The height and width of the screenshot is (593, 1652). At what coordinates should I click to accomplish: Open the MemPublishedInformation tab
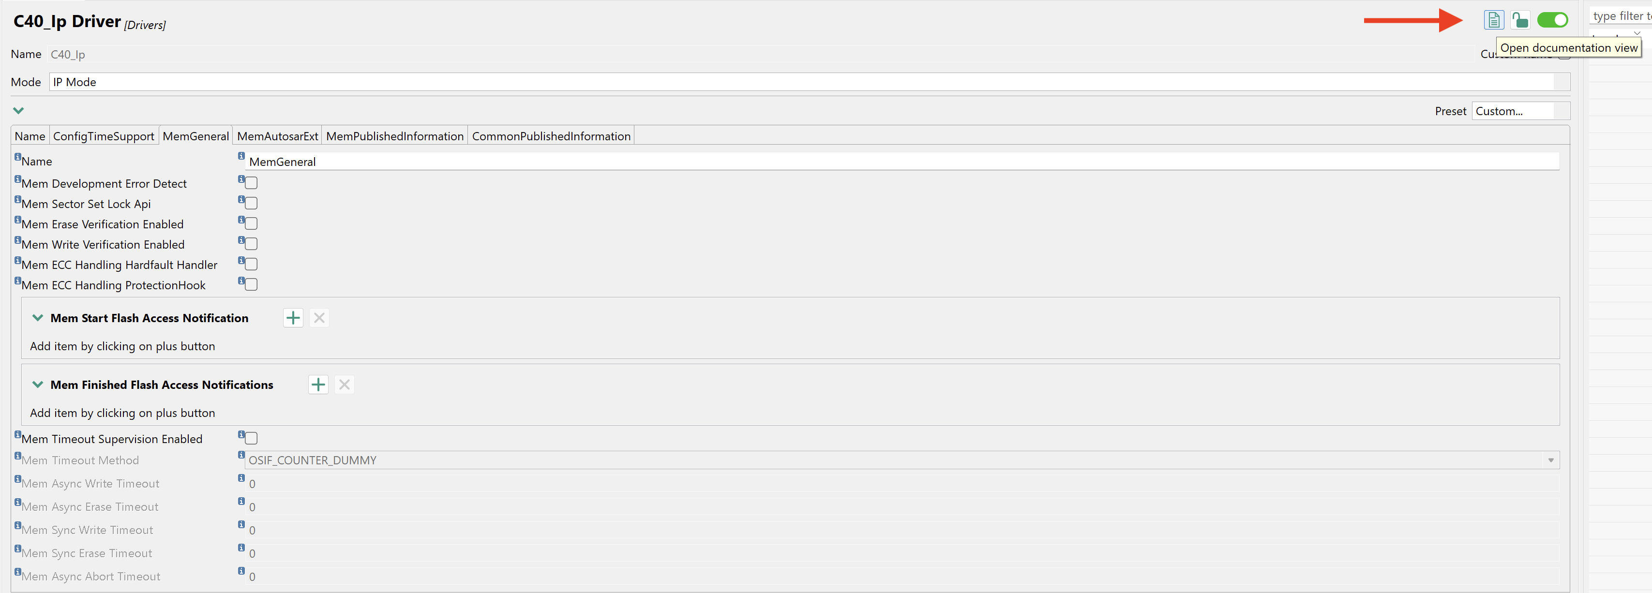click(x=394, y=136)
